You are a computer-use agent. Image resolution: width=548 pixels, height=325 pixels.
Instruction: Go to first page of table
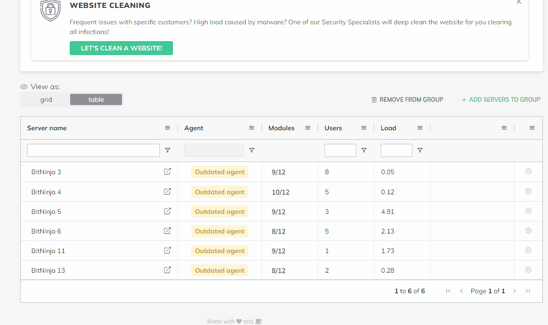pyautogui.click(x=448, y=291)
